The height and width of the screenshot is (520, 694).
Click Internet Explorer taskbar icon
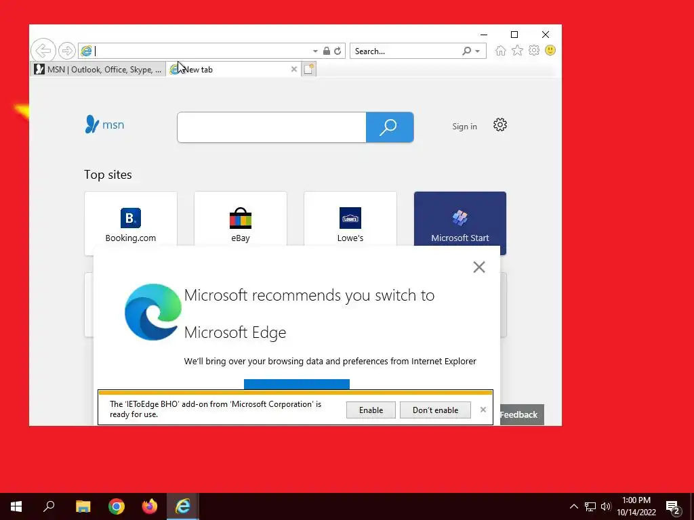(x=183, y=506)
